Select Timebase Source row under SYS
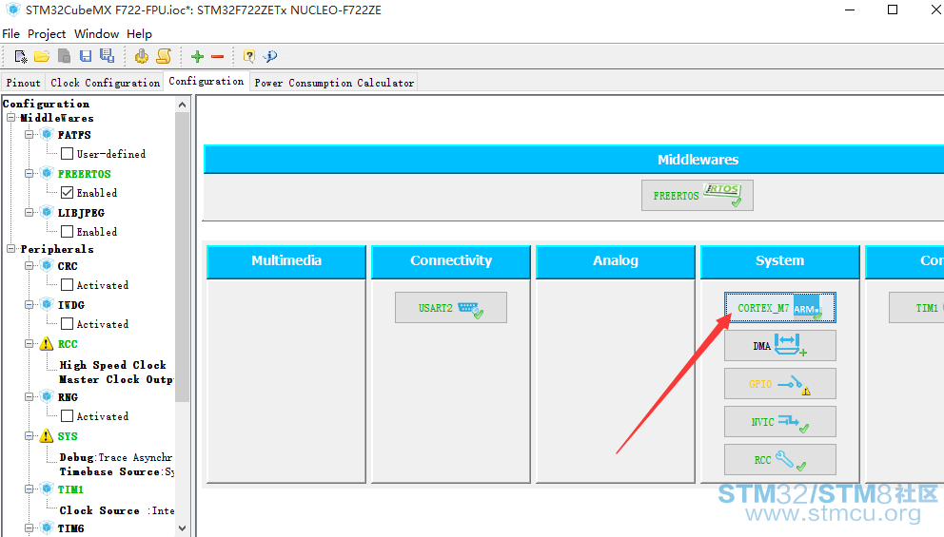The width and height of the screenshot is (944, 537). pyautogui.click(x=117, y=471)
